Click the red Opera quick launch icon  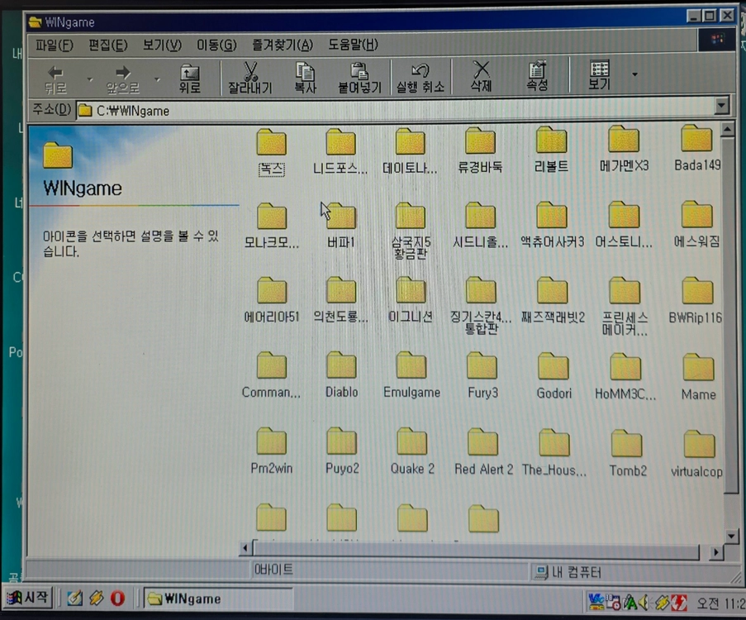tap(117, 599)
